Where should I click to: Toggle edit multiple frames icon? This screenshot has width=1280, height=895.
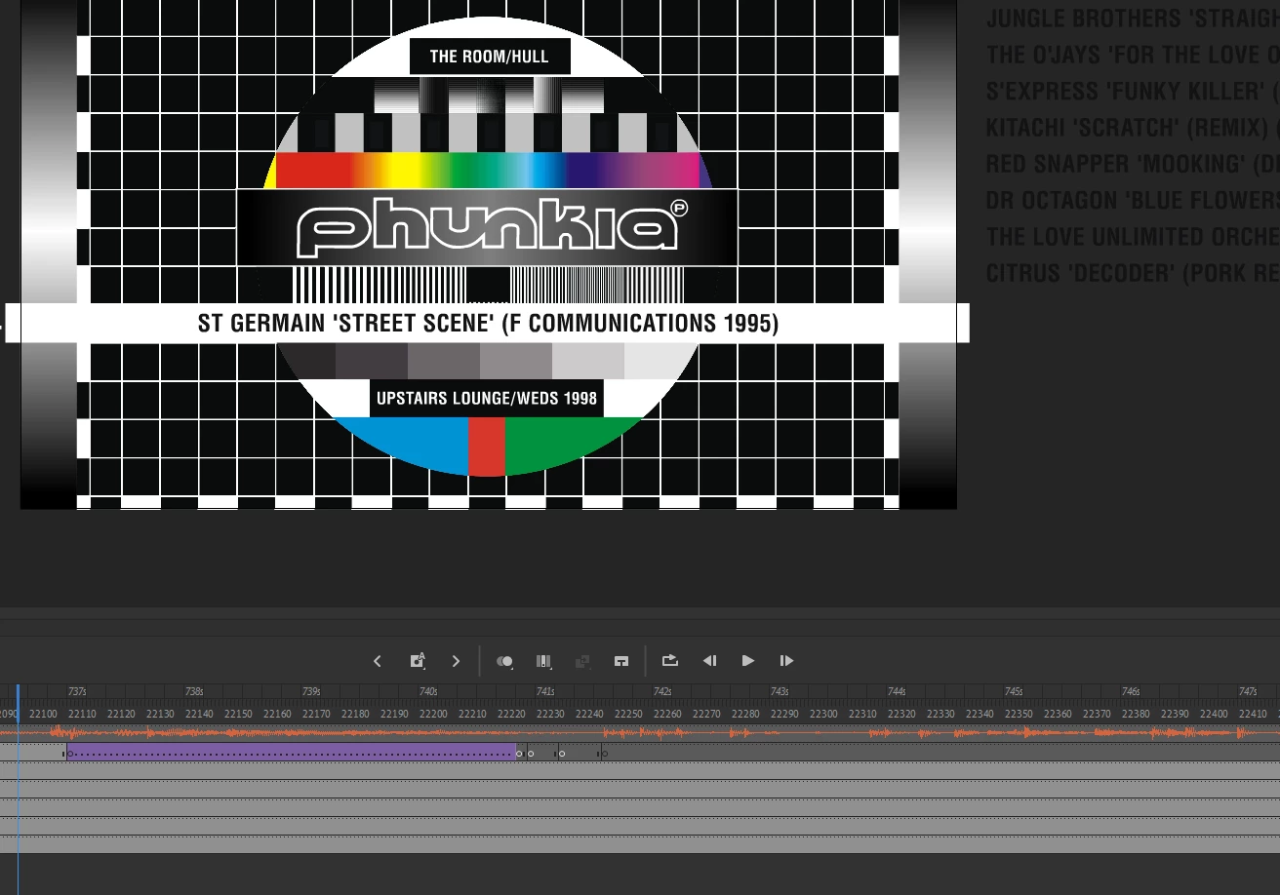click(x=543, y=661)
